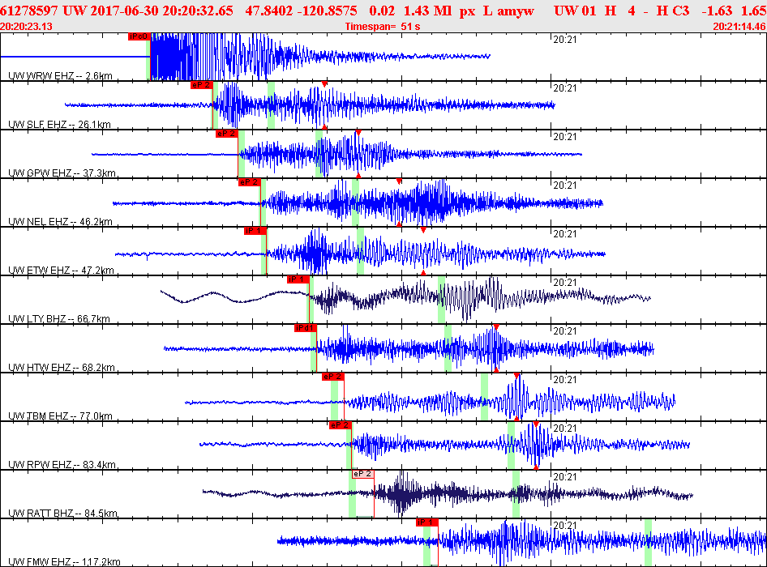Select the iPd1 pick flag on HTW trace
Image resolution: width=767 pixels, height=567 pixels.
pos(305,328)
